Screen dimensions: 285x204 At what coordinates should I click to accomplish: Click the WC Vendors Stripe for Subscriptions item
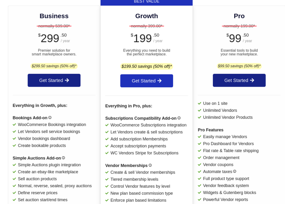click(144, 153)
